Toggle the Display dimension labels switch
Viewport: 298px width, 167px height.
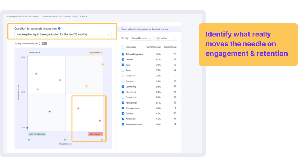(43, 43)
